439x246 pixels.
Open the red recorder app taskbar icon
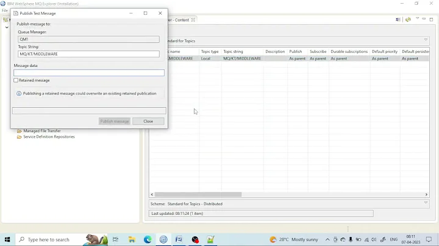(195, 239)
